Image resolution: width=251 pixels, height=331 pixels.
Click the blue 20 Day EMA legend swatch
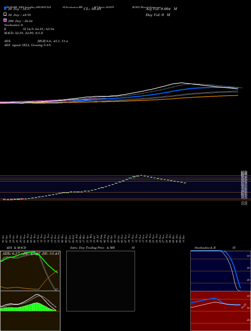[x=6, y=9]
